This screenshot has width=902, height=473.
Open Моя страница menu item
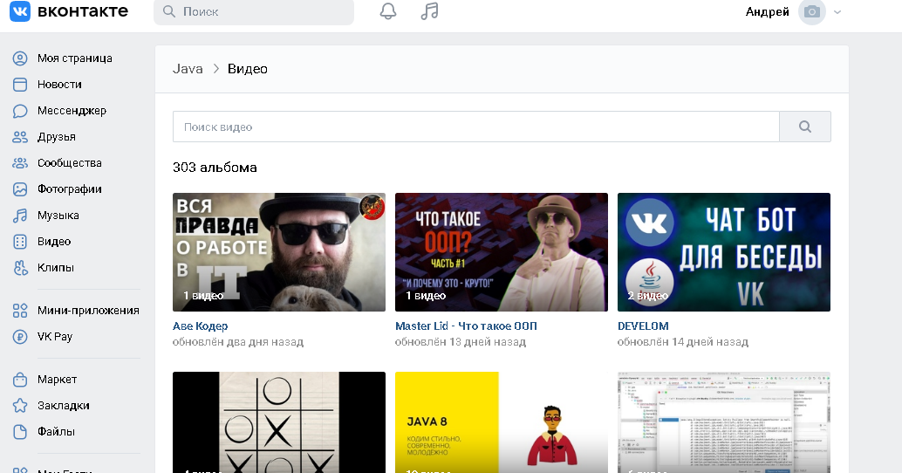[75, 58]
